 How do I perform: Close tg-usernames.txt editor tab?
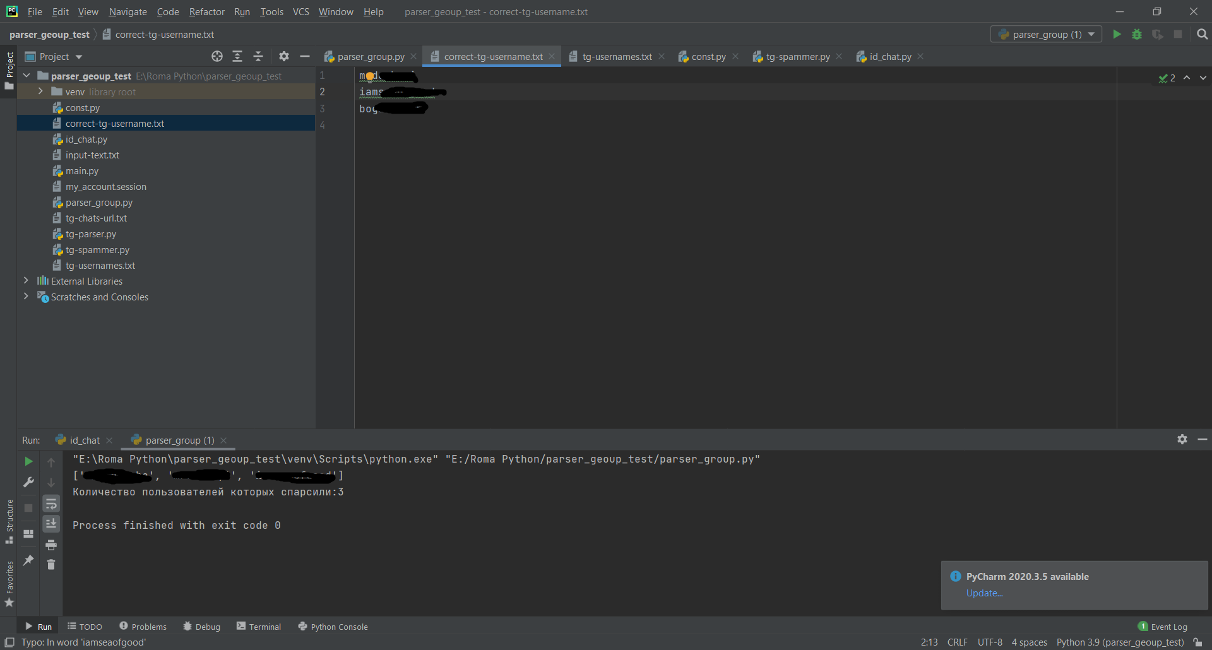[662, 56]
